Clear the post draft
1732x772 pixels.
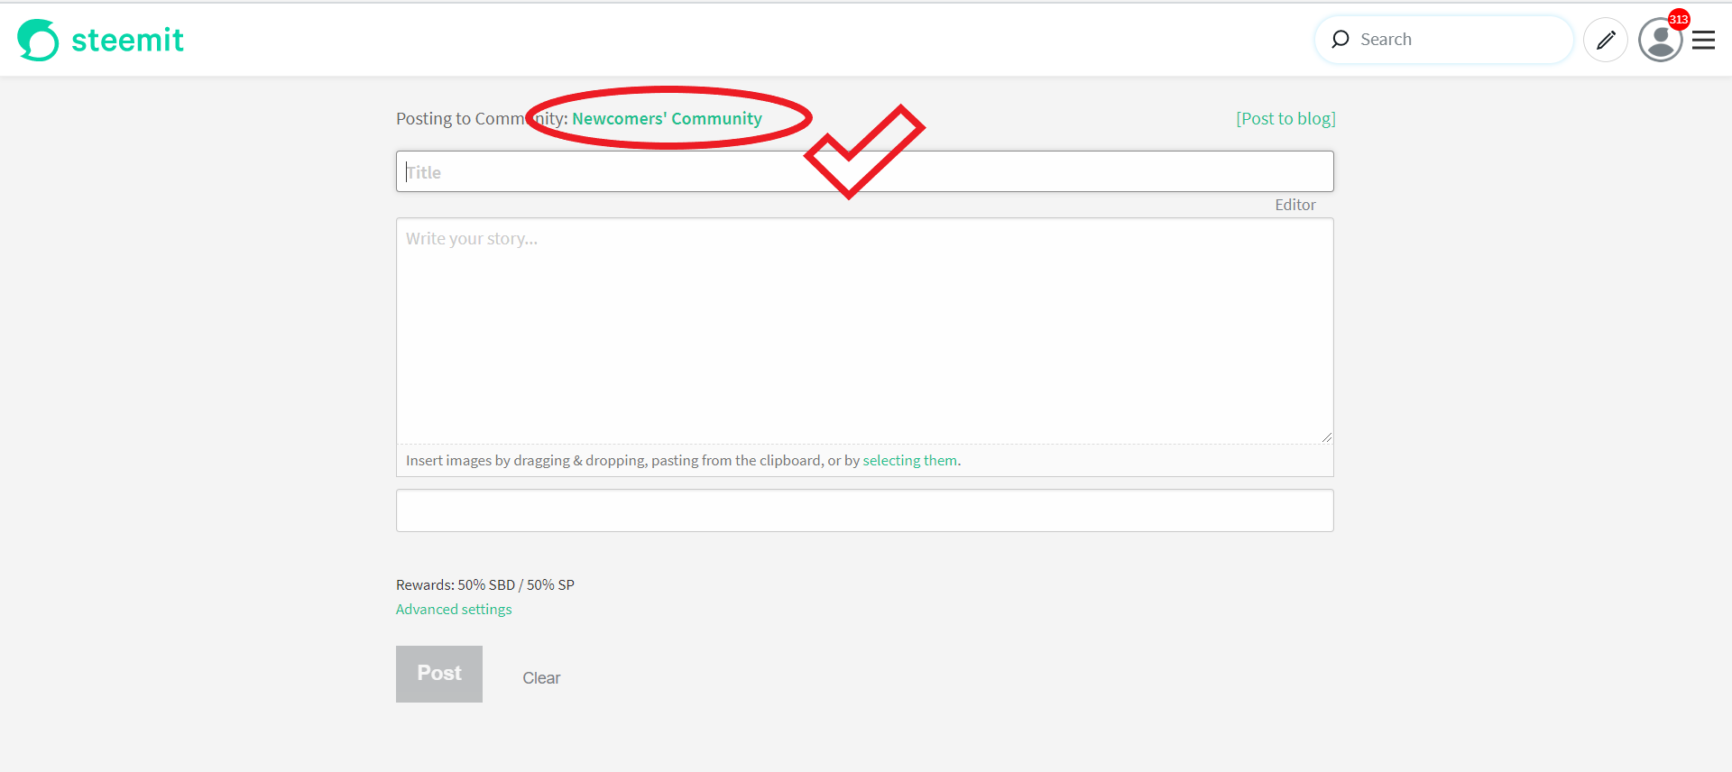[x=541, y=678]
